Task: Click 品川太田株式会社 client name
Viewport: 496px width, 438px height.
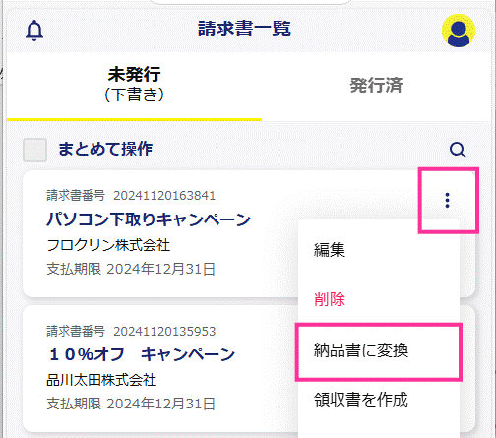Action: tap(101, 380)
